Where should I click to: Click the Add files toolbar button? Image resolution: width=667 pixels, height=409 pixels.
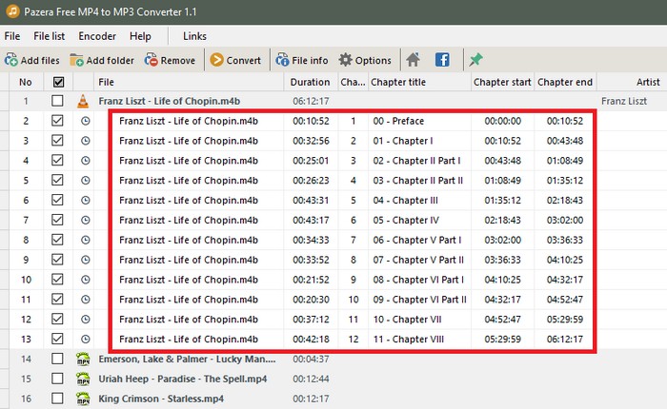pos(31,60)
